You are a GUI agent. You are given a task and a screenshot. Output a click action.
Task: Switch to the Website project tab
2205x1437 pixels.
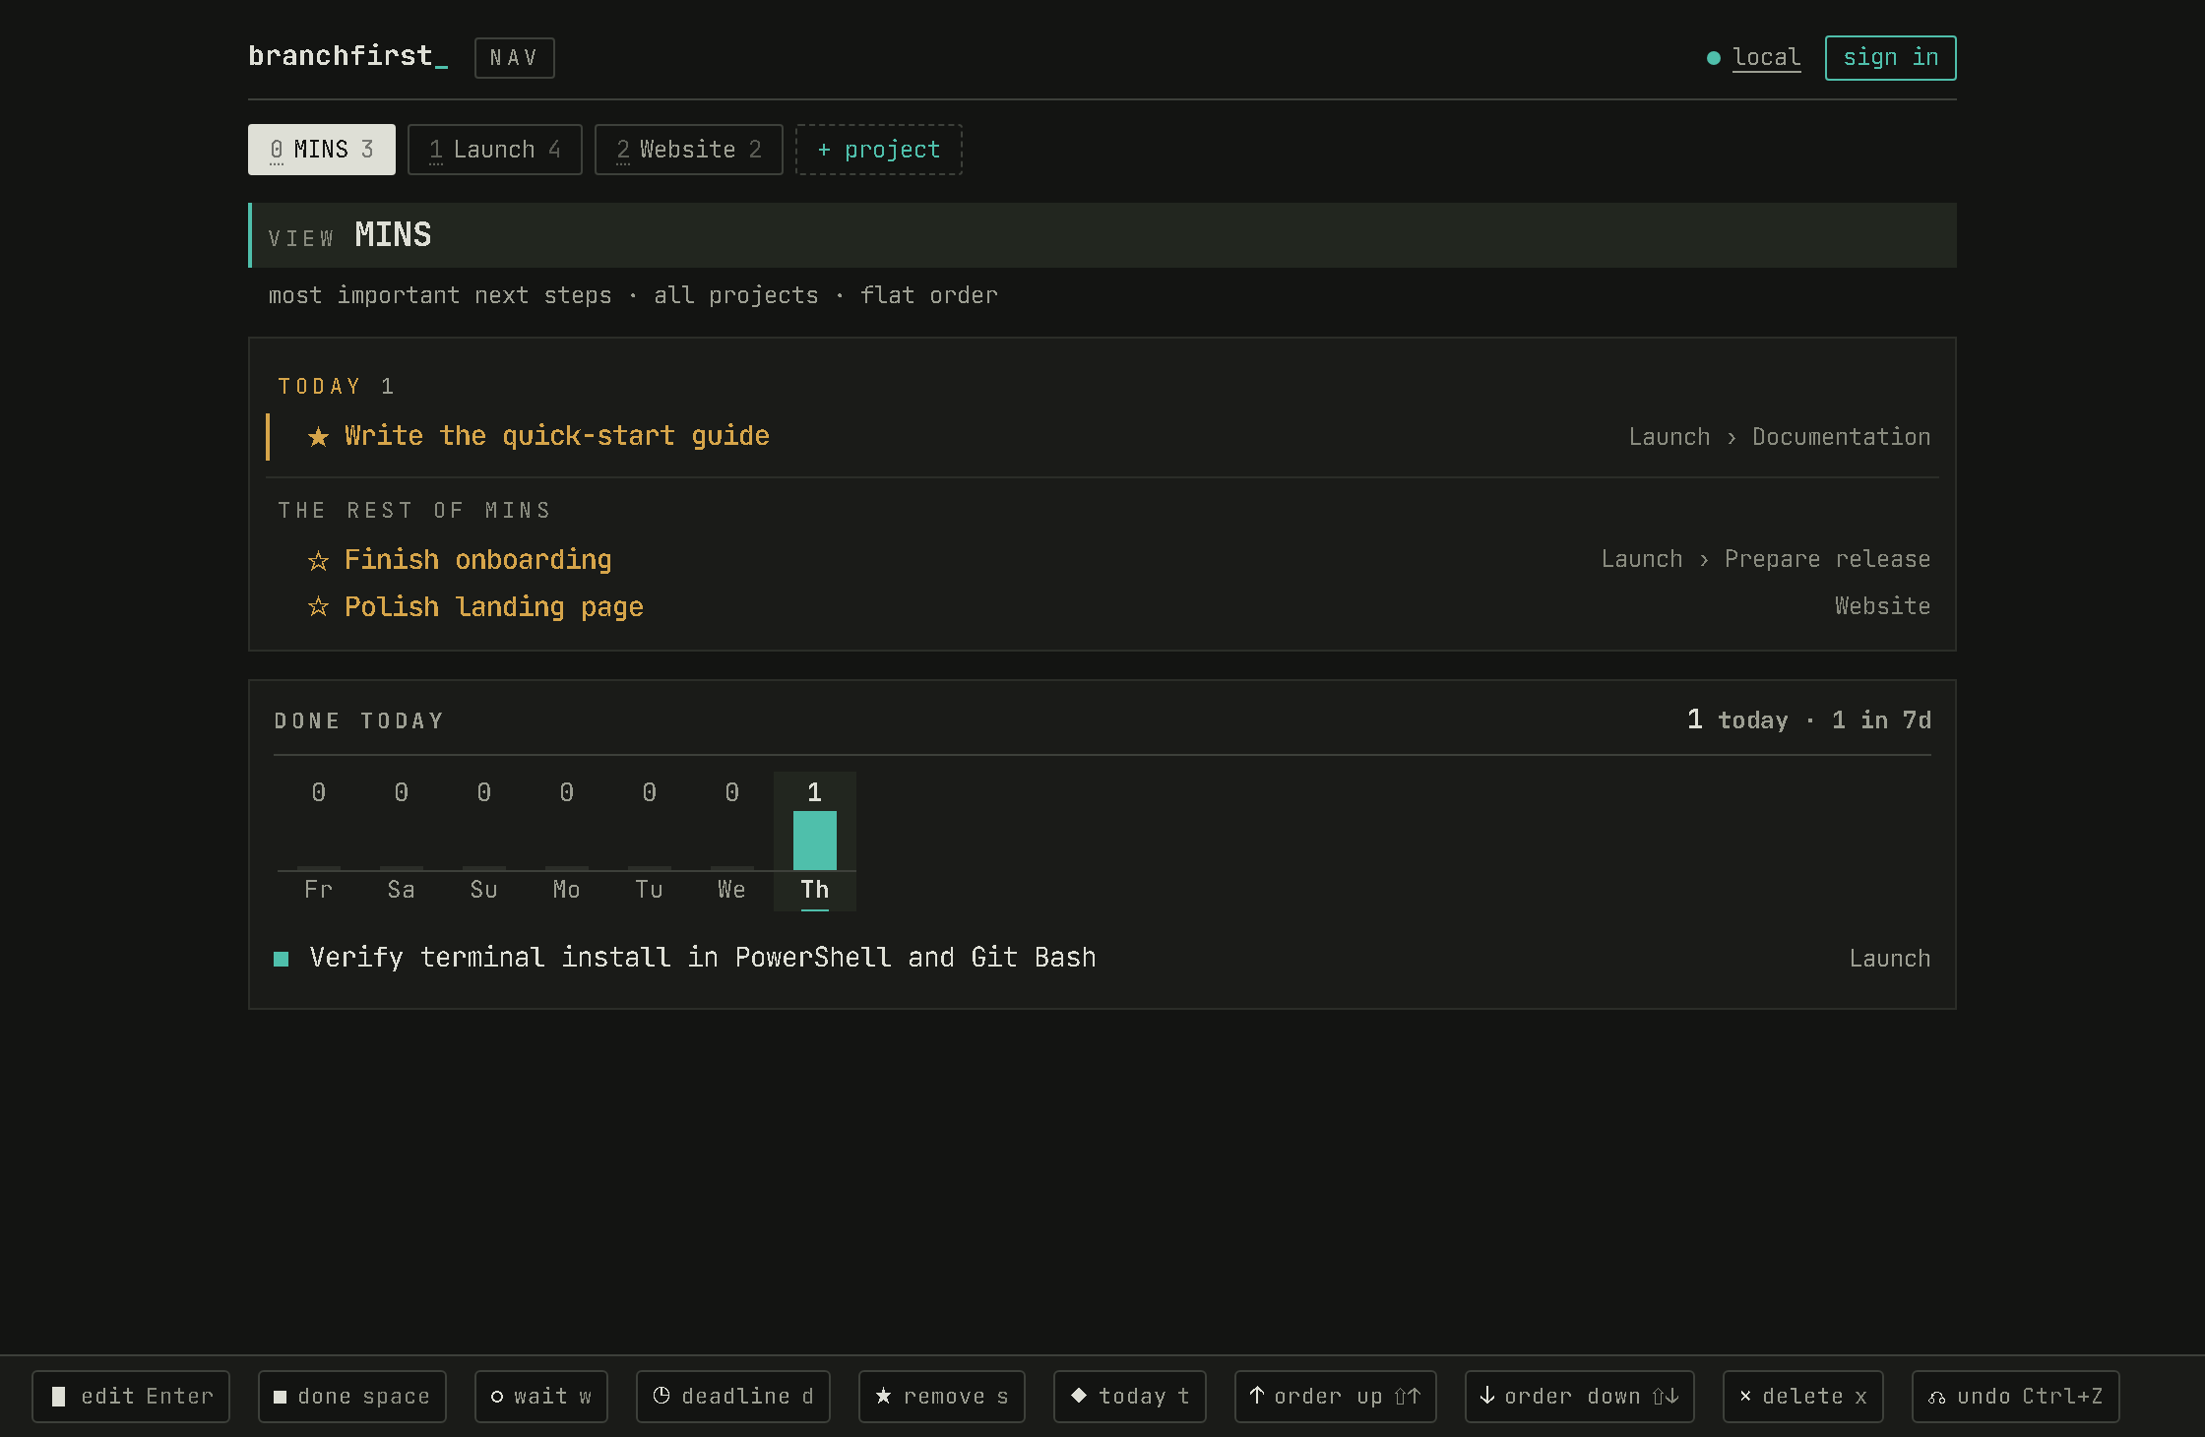689,150
